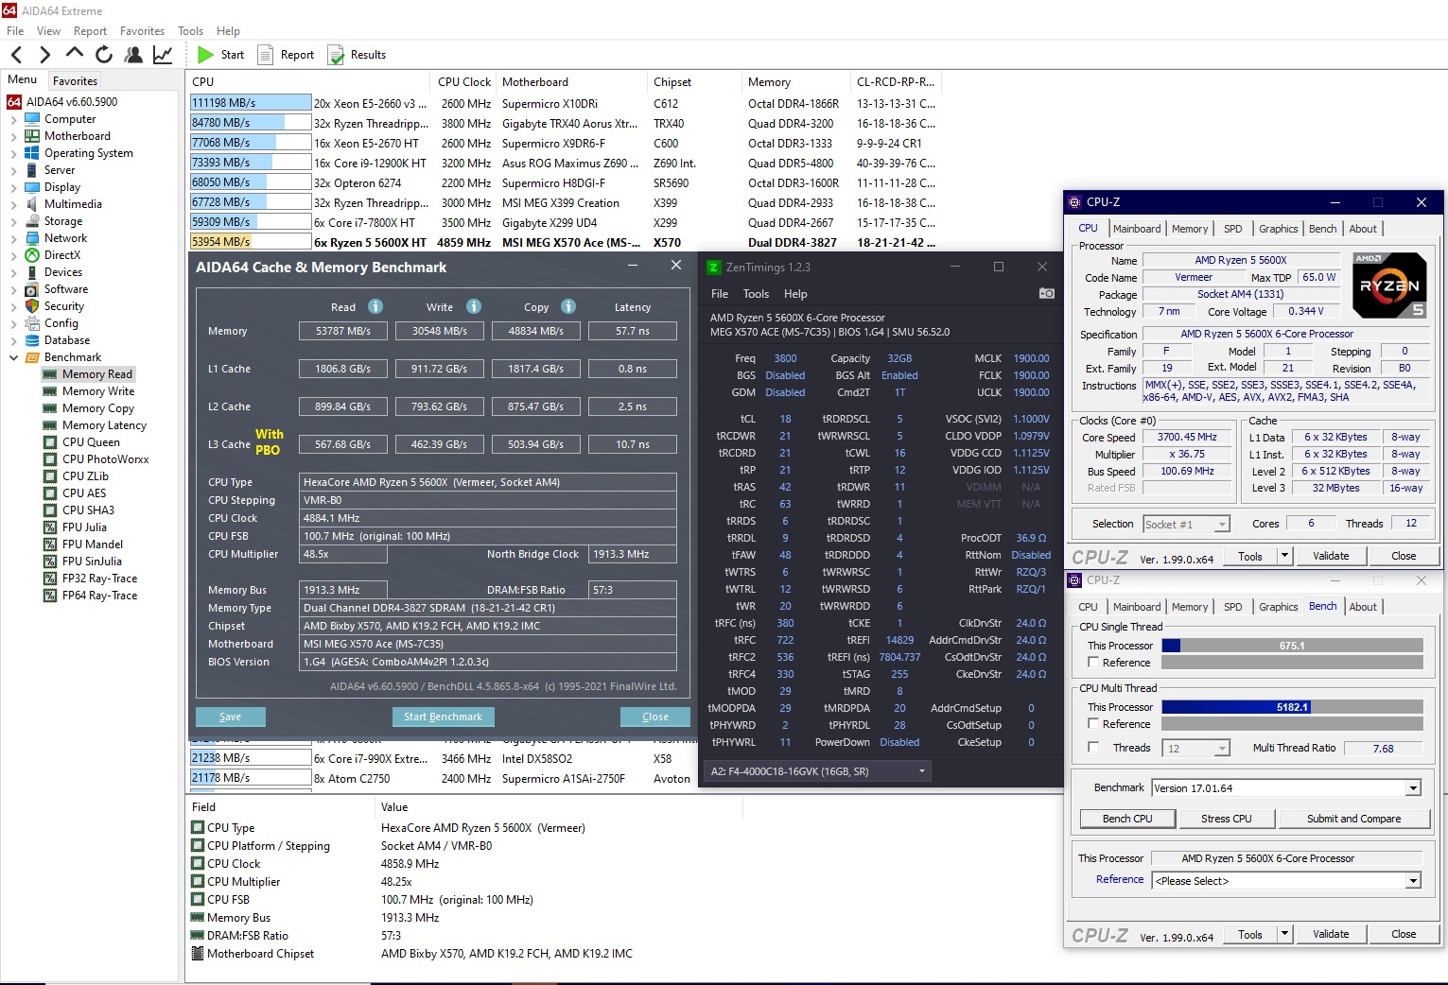
Task: Click the AIDA64 graph toolbar icon
Action: [x=163, y=55]
